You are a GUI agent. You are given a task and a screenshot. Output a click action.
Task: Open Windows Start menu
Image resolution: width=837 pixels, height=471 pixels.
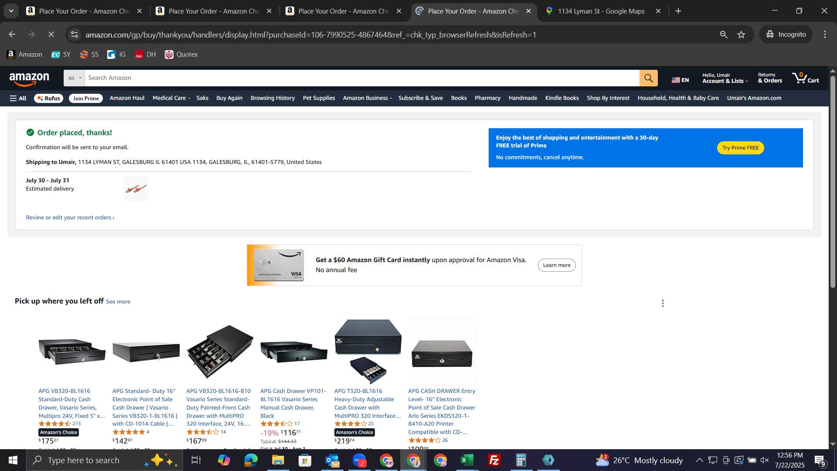coord(13,460)
